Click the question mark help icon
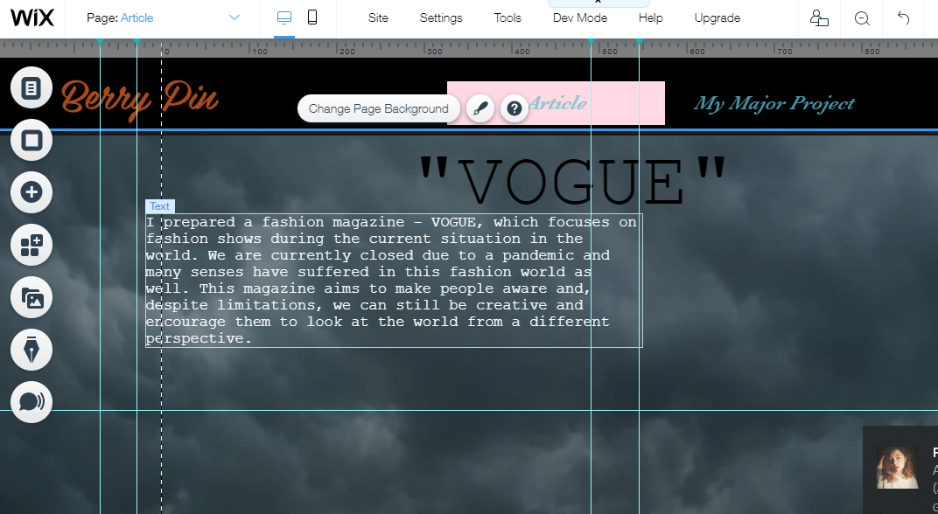The height and width of the screenshot is (514, 938). [514, 108]
